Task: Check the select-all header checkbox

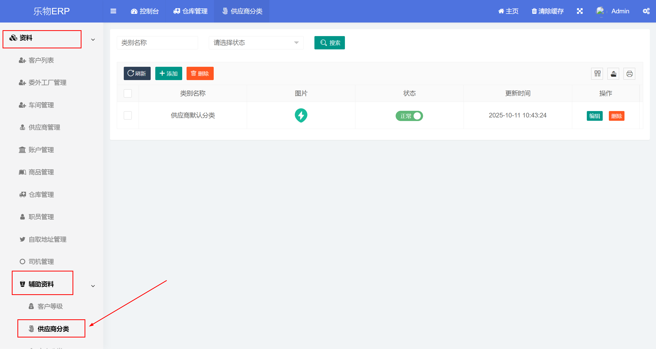Action: [128, 93]
